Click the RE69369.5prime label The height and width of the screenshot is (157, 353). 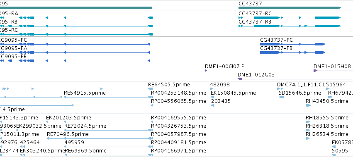click(85, 151)
